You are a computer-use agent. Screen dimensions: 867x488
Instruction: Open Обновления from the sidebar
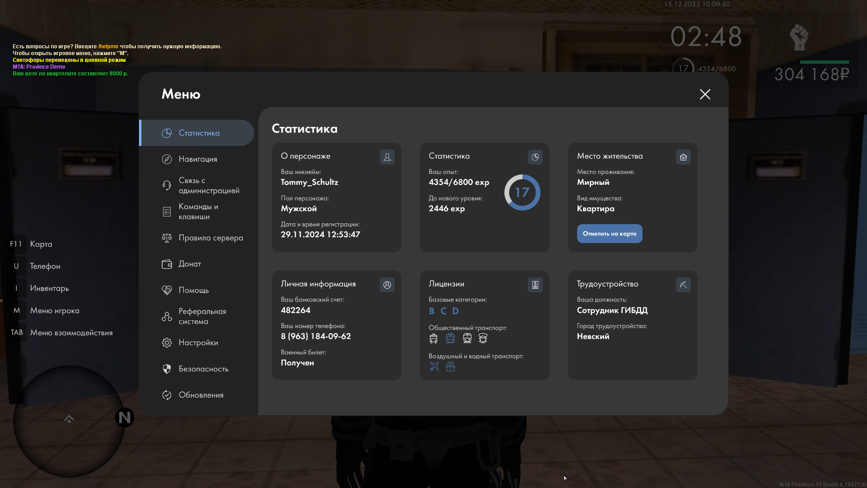tap(201, 395)
